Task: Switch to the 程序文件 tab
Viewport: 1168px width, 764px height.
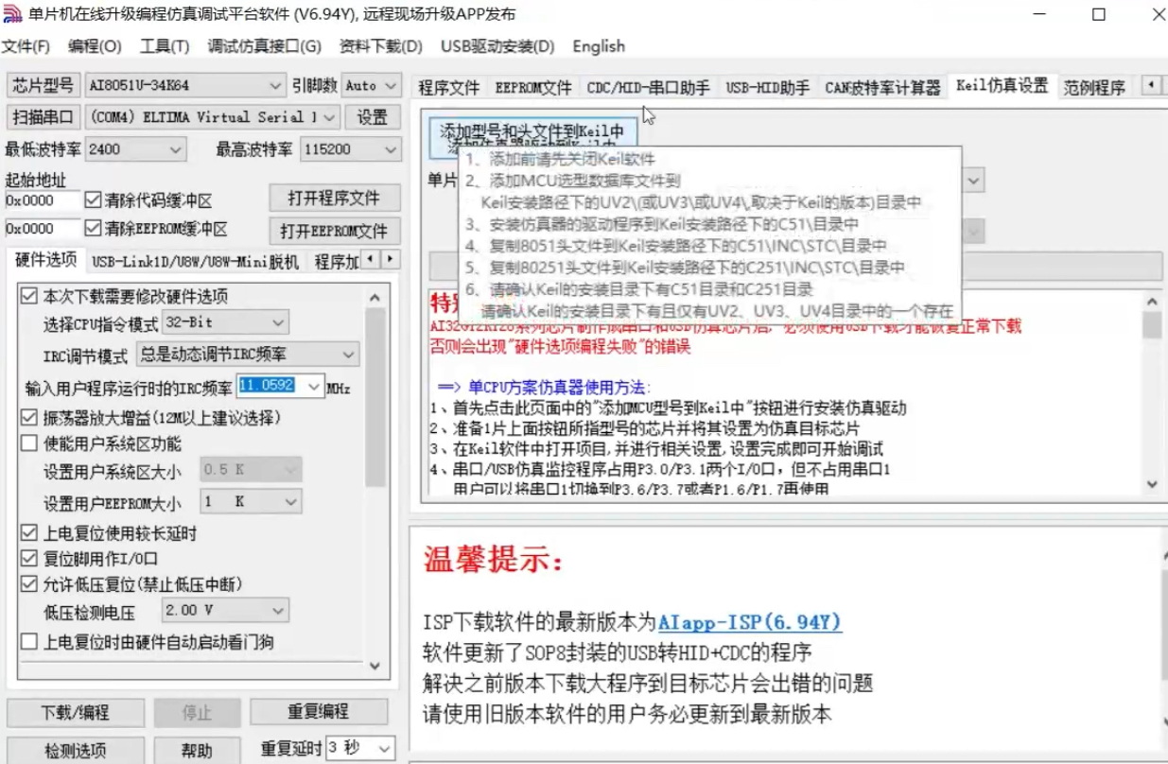Action: coord(449,87)
